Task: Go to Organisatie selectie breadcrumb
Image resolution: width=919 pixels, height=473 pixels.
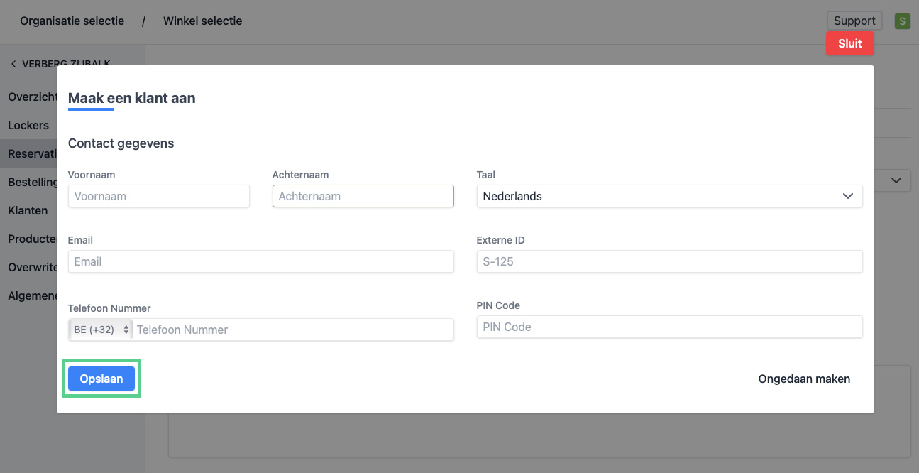Action: [72, 21]
